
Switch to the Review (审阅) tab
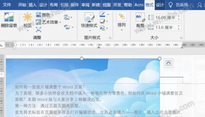pos(86,5)
